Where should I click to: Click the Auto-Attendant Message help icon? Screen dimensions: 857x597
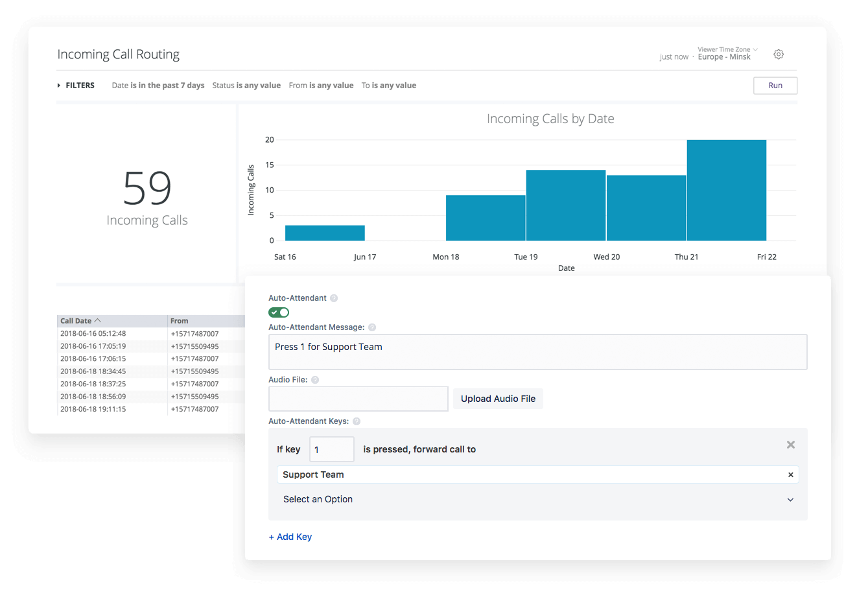[x=372, y=327]
